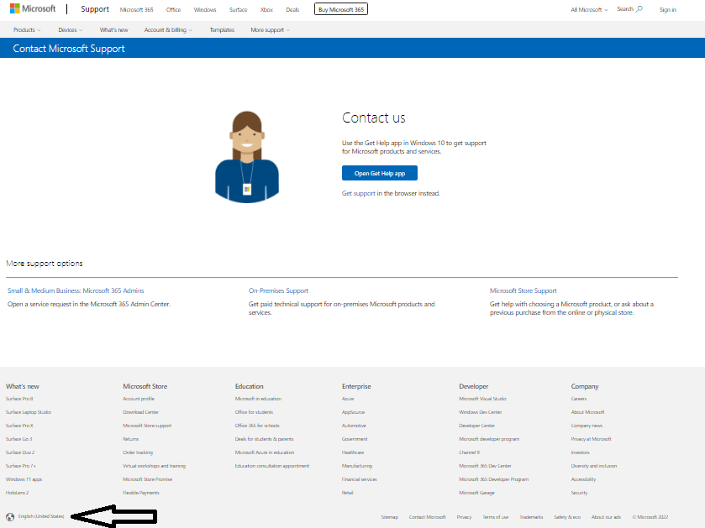705x528 pixels.
Task: Open the Microsoft Visual Studio link
Action: click(x=482, y=399)
